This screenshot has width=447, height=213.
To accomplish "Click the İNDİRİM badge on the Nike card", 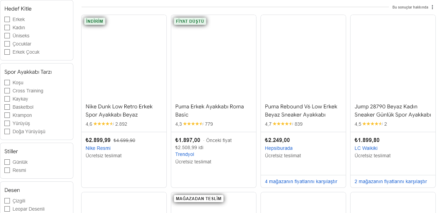I will click(x=95, y=21).
